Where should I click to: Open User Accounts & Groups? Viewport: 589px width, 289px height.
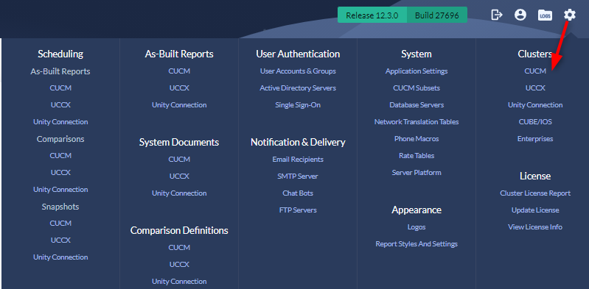coord(298,71)
